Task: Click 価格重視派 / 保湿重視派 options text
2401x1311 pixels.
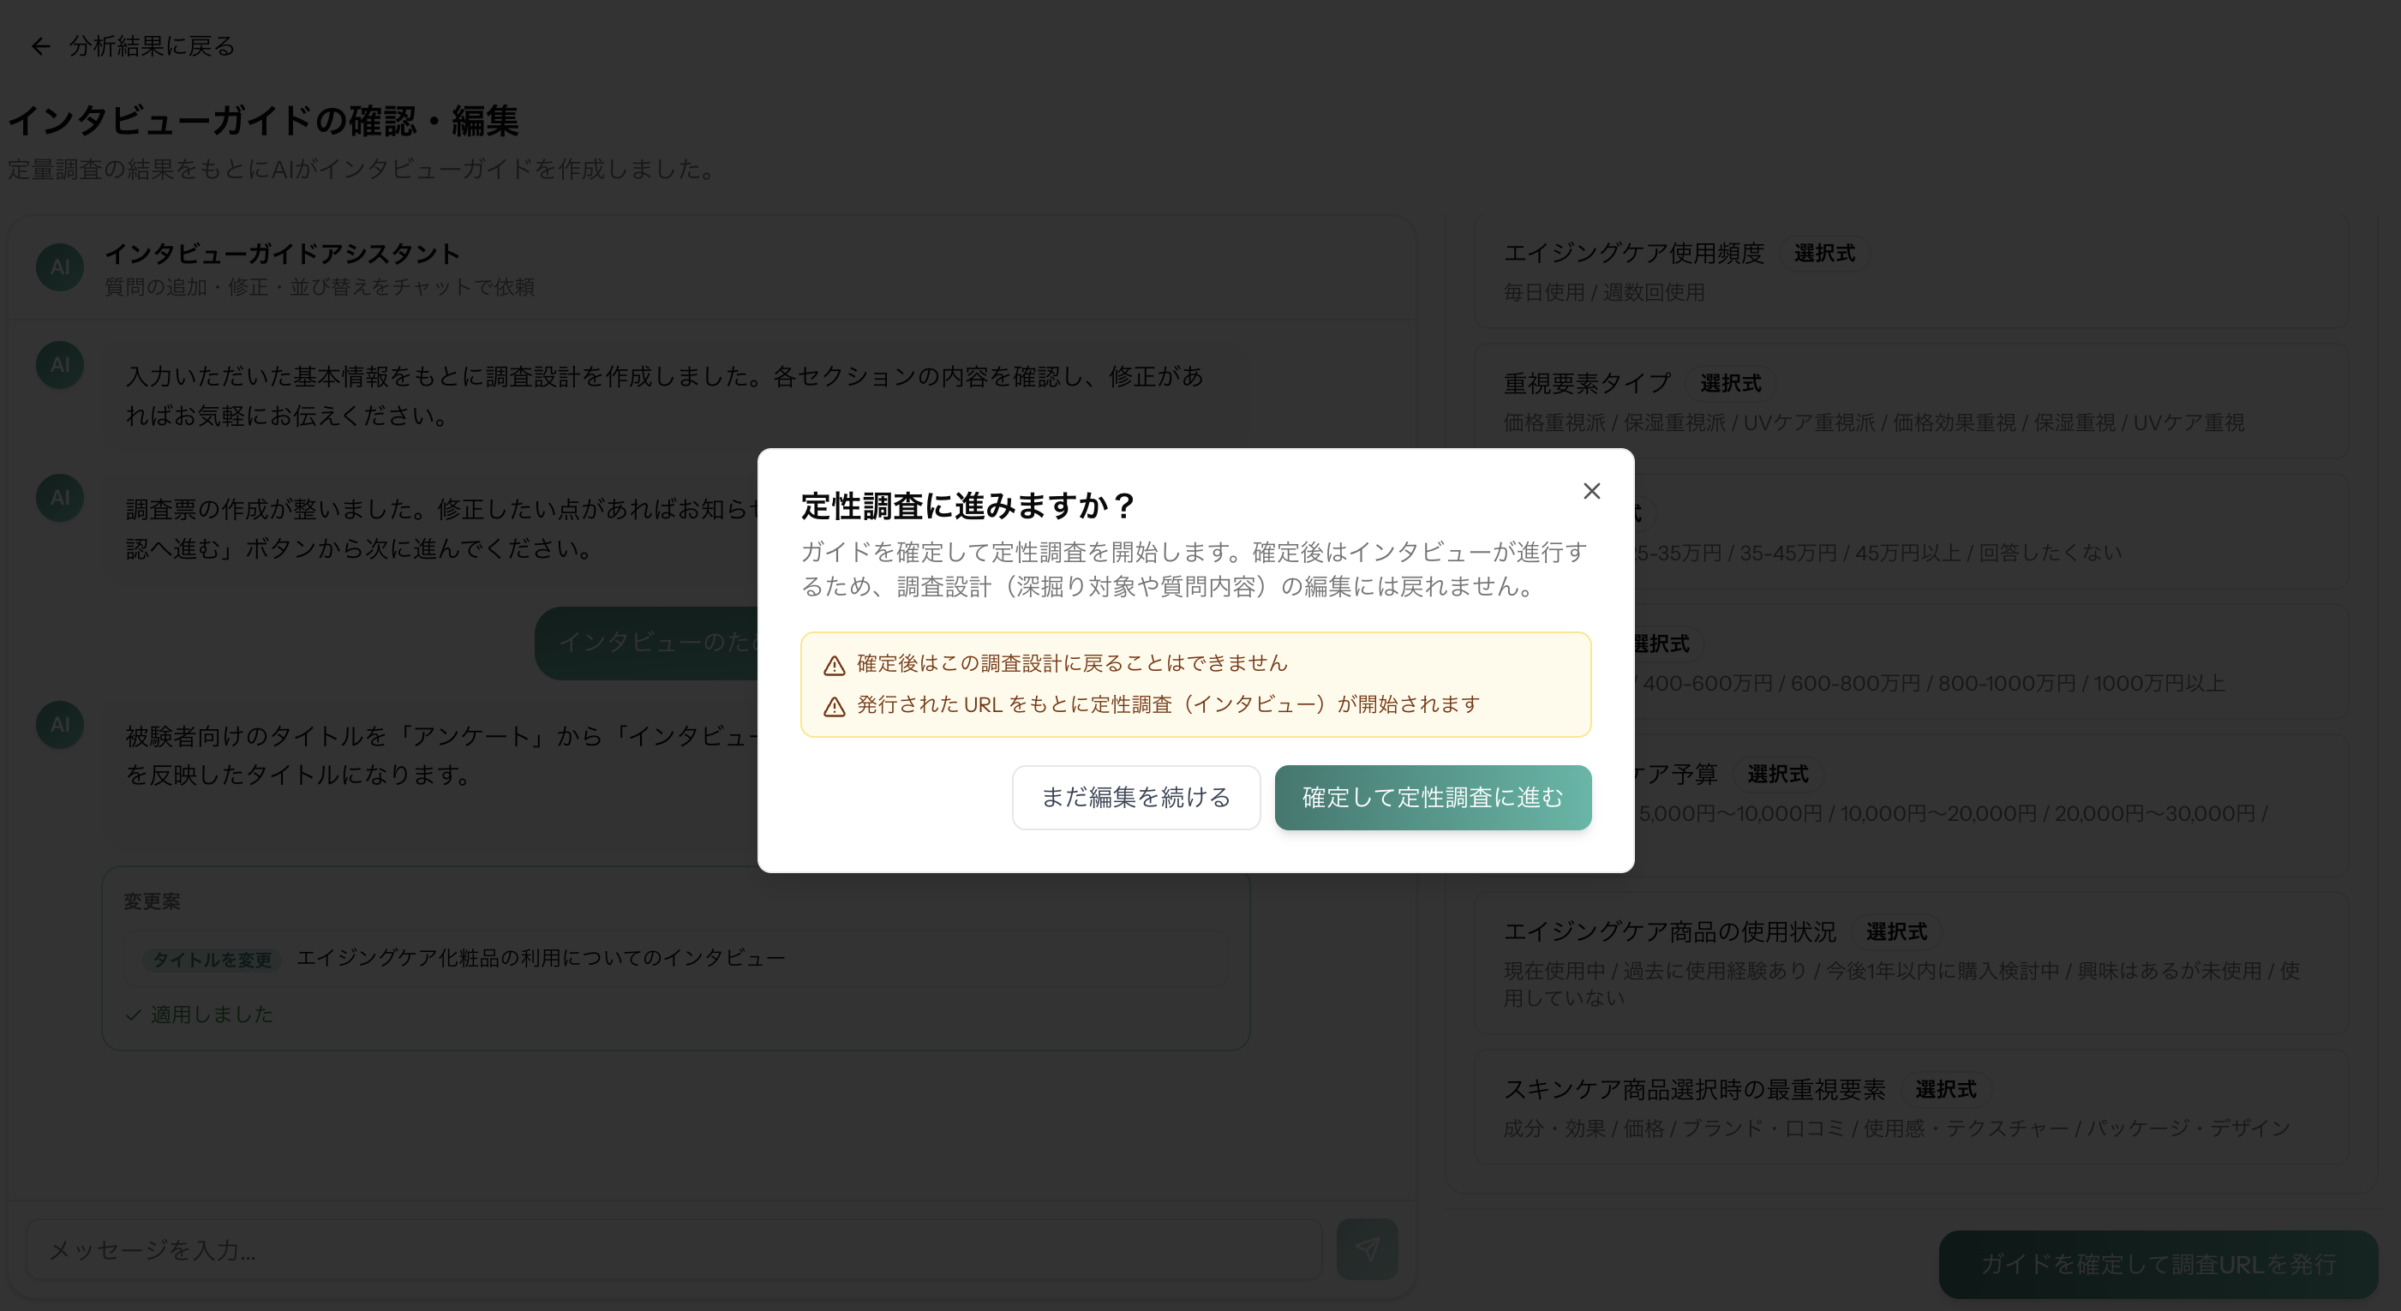Action: click(1873, 423)
